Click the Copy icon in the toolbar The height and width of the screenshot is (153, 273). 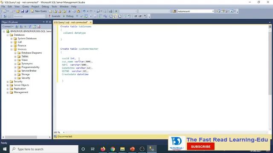pyautogui.click(x=74, y=11)
